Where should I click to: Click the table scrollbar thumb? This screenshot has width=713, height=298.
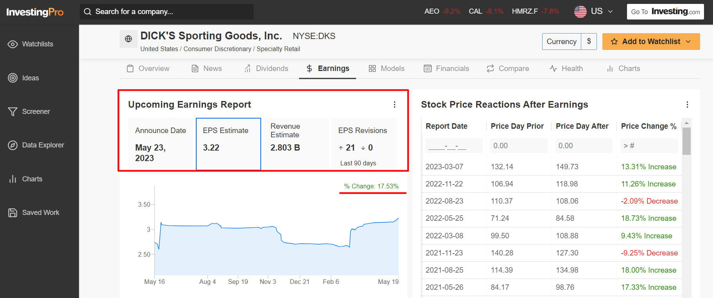pyautogui.click(x=686, y=141)
